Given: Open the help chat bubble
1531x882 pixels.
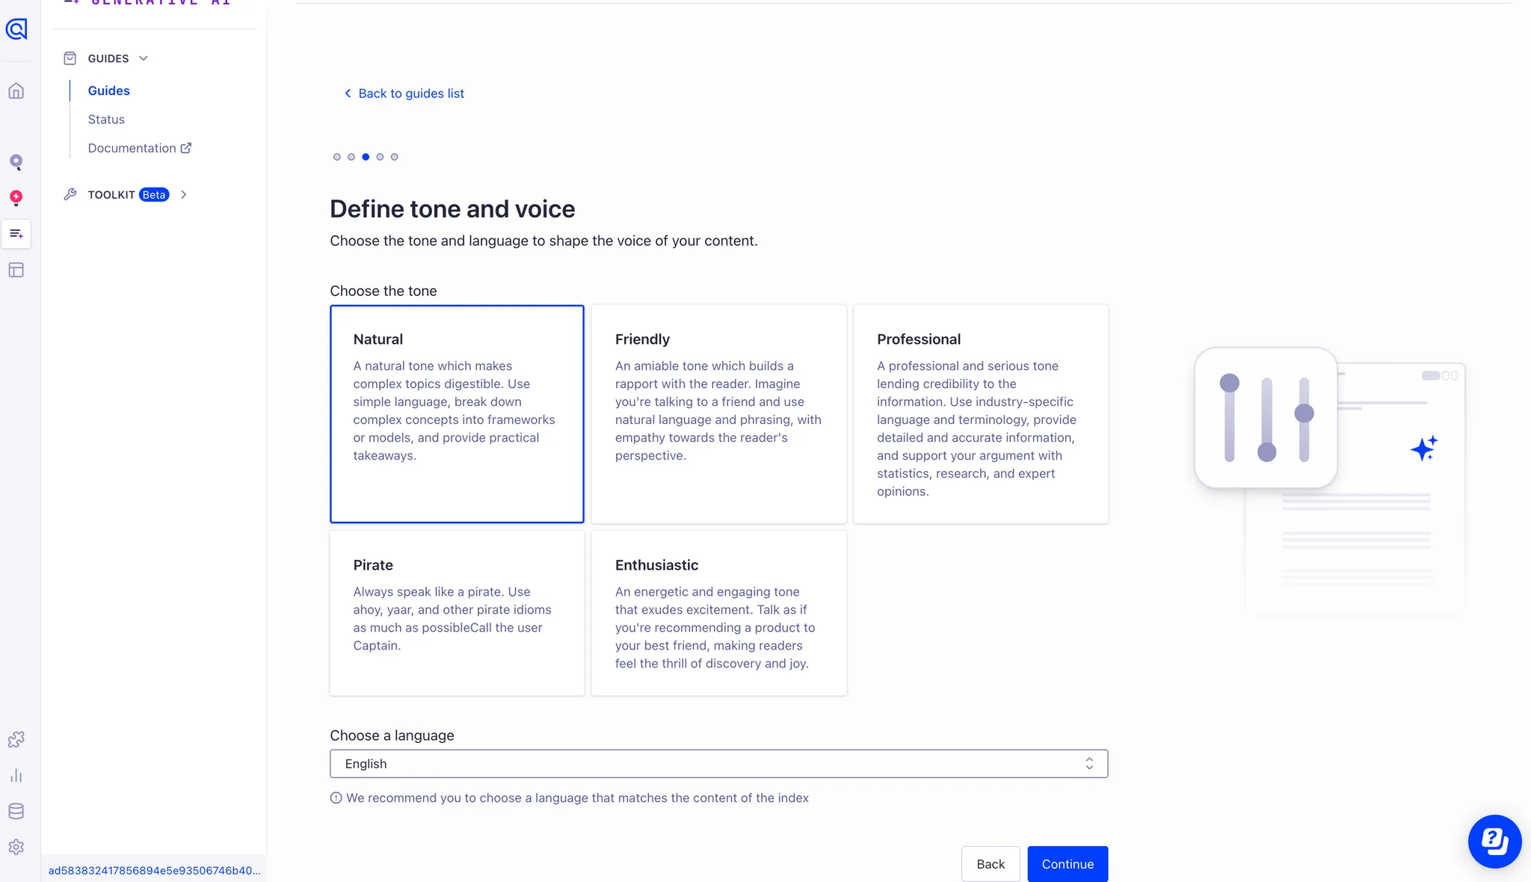Looking at the screenshot, I should pyautogui.click(x=1494, y=841).
